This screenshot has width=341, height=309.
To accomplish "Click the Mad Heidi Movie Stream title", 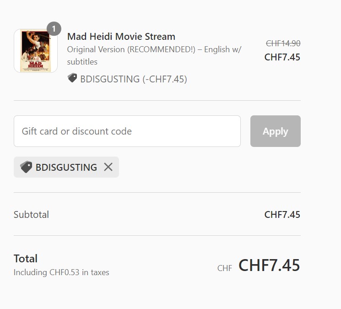I will 121,37.
